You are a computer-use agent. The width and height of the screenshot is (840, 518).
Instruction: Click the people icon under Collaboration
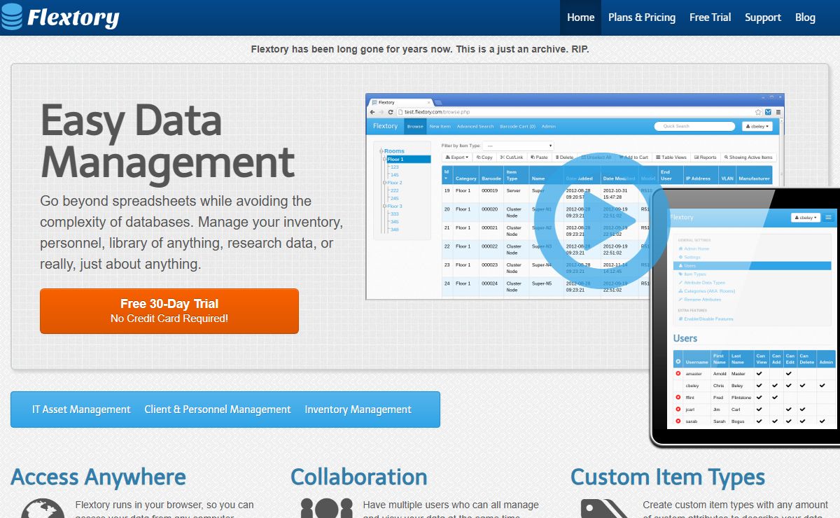pyautogui.click(x=326, y=509)
